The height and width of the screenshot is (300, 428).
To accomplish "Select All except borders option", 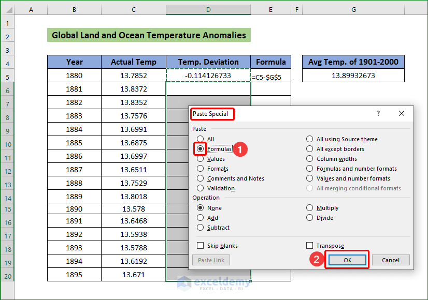I will (310, 148).
